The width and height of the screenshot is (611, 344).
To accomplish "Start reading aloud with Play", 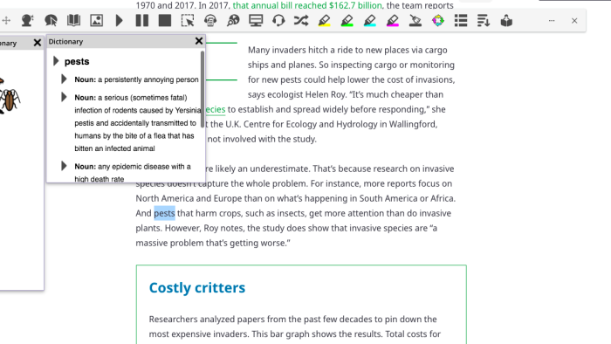I will point(120,21).
